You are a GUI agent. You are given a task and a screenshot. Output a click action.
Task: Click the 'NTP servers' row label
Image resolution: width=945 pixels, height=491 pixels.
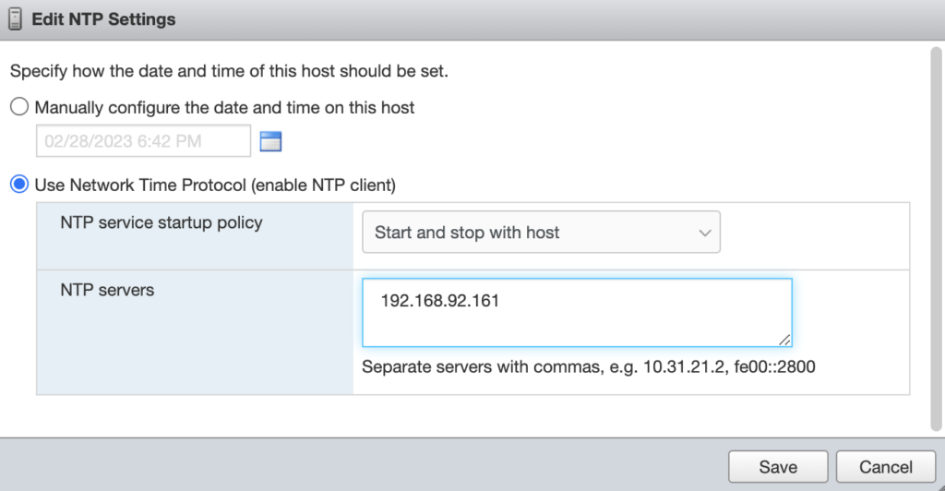[107, 290]
